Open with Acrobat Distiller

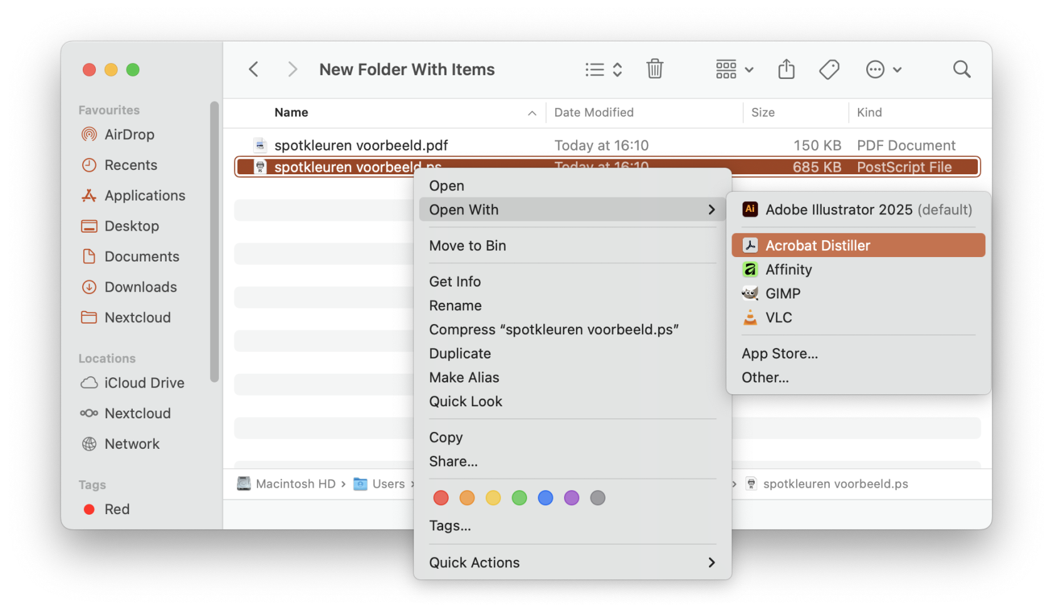[858, 245]
